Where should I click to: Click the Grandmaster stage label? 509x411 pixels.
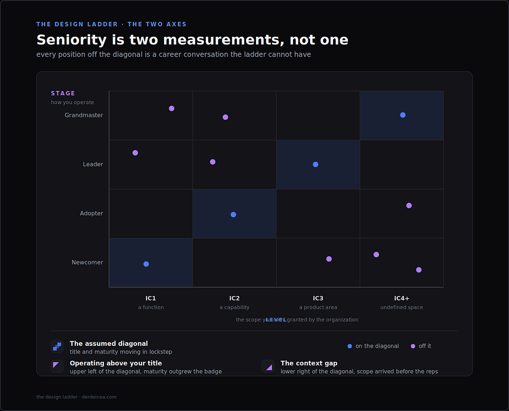pos(84,115)
